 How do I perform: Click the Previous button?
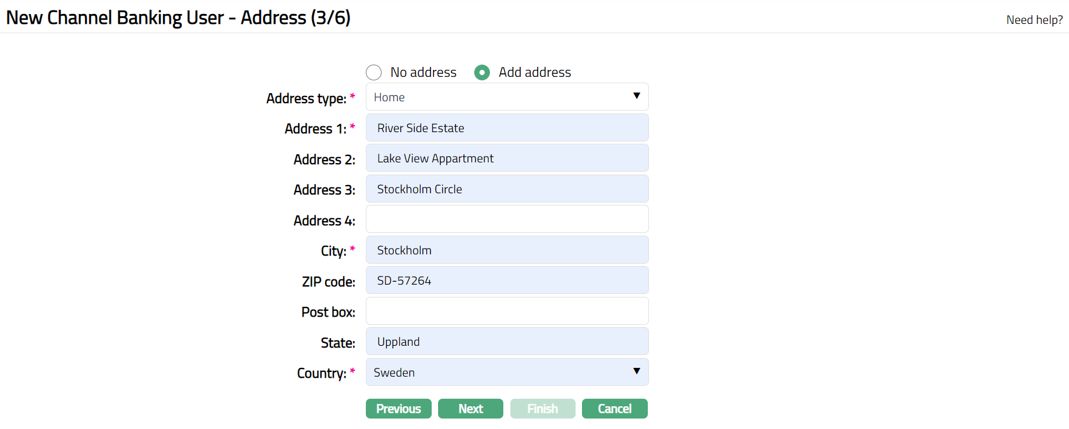click(398, 409)
